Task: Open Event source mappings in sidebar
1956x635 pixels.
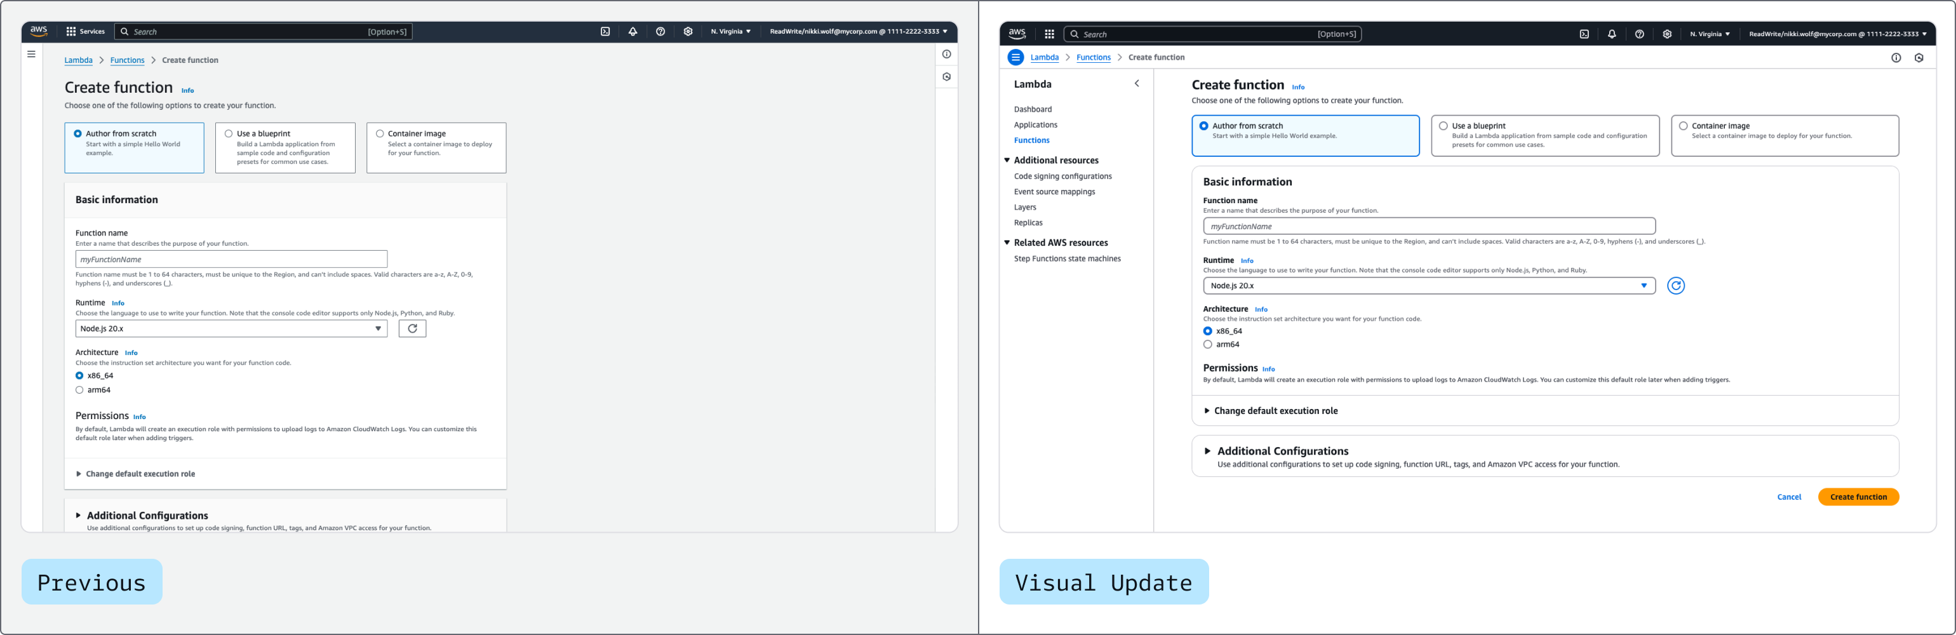Action: click(1055, 192)
